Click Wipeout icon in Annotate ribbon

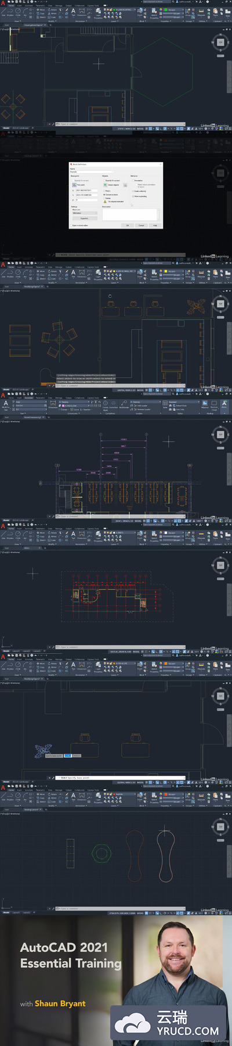point(205,404)
